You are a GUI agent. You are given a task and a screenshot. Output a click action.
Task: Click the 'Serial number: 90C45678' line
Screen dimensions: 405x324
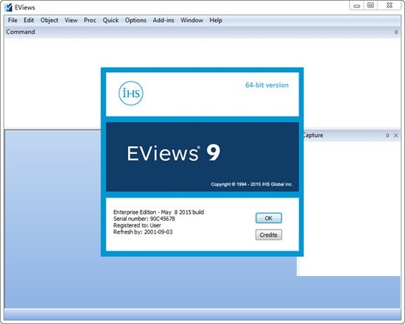pos(144,219)
